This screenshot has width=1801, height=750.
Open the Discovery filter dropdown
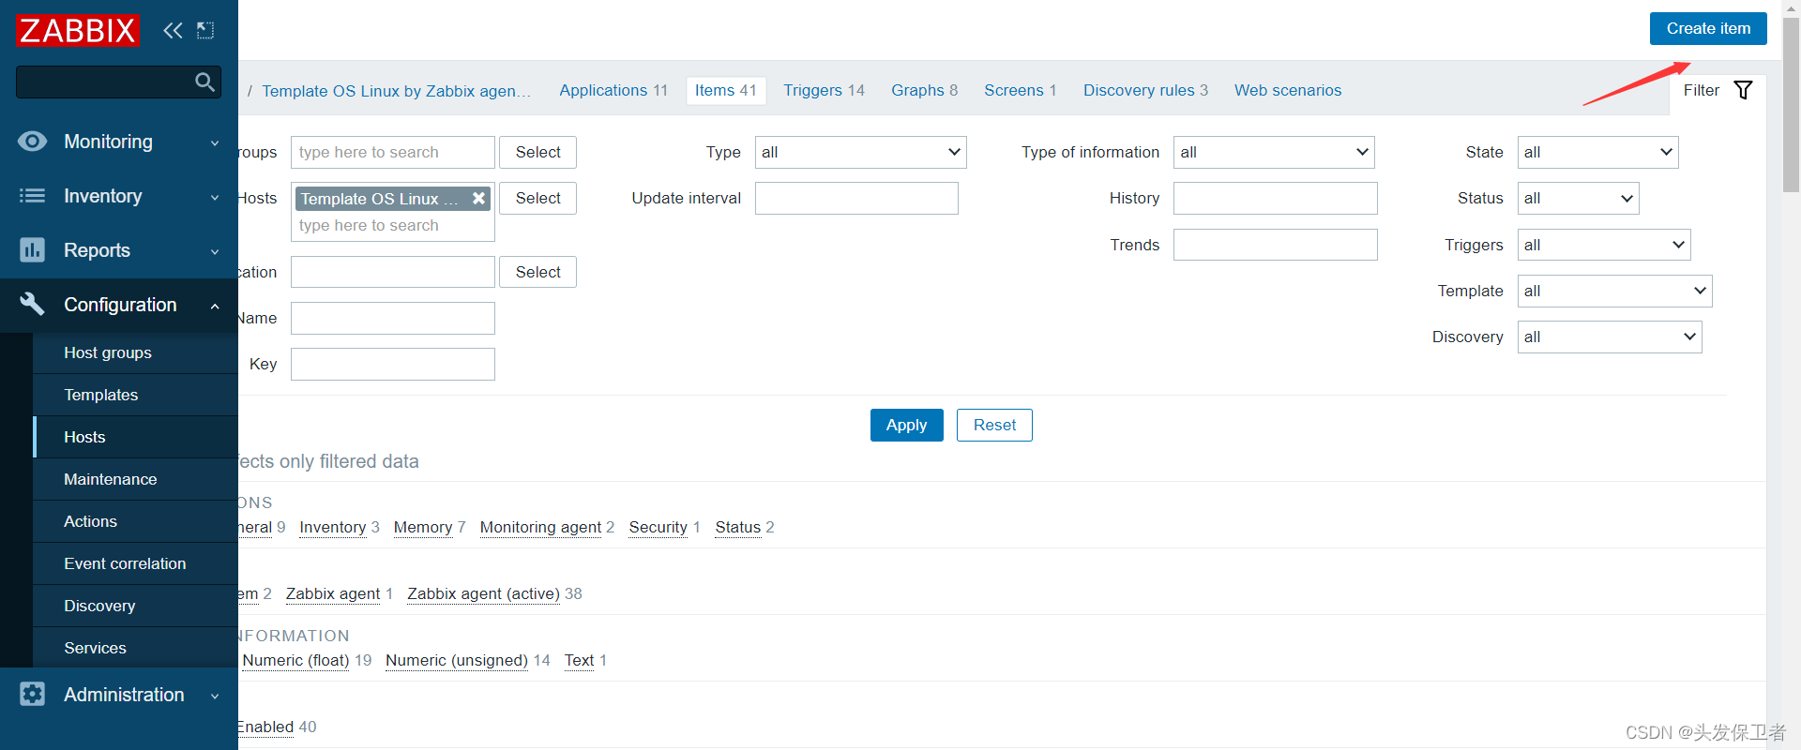(x=1610, y=337)
